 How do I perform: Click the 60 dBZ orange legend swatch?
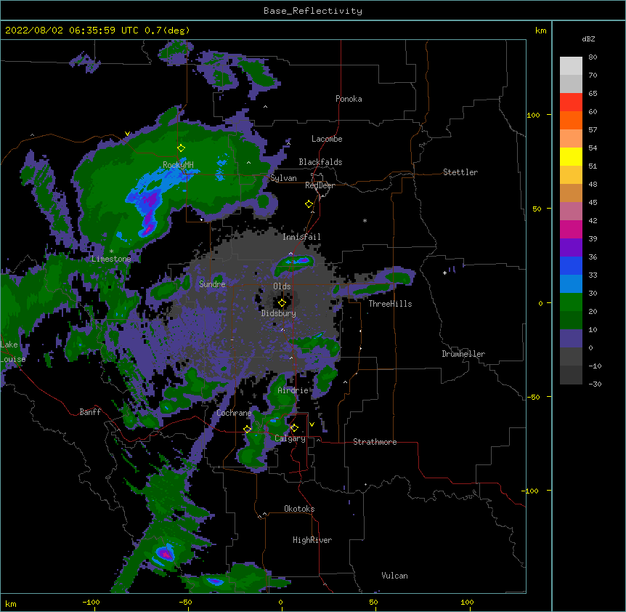[571, 120]
